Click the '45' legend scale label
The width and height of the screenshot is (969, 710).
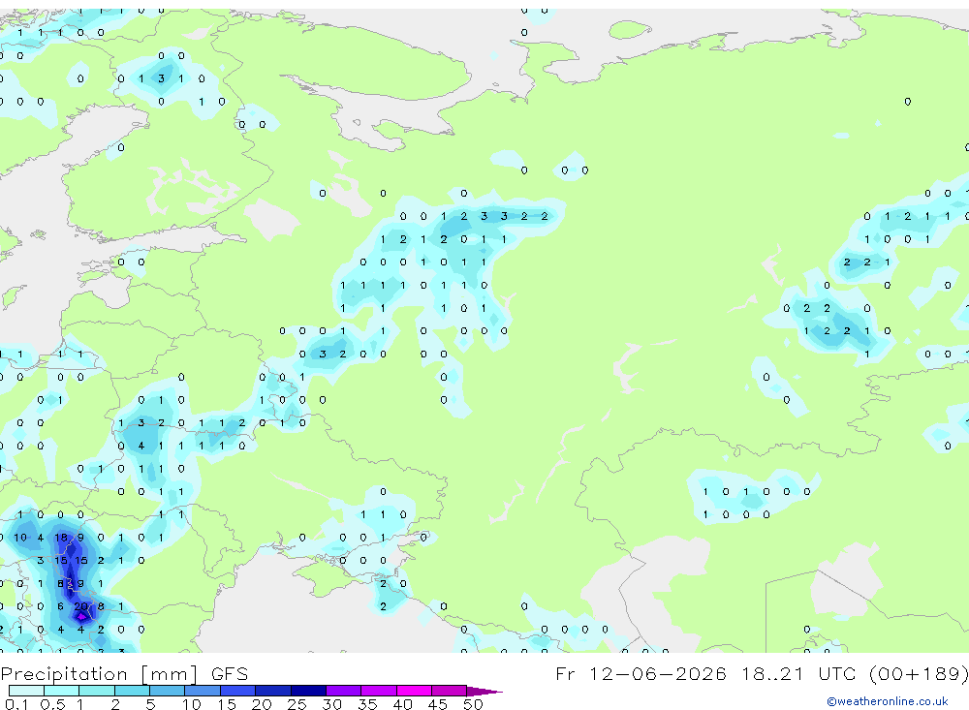[x=438, y=704]
